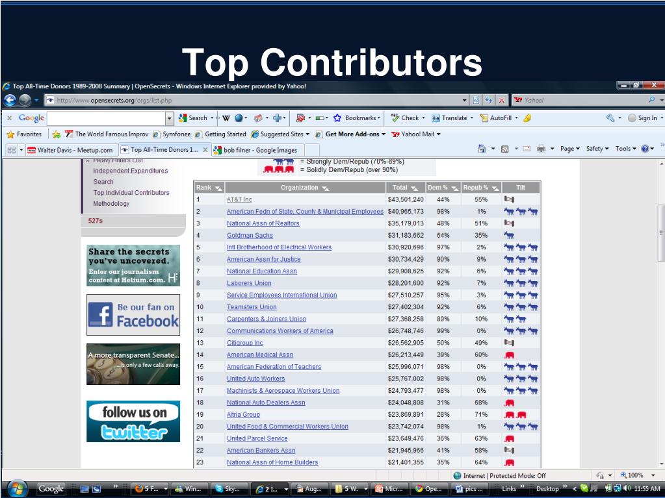Open The World Famous Improv favorite

click(x=107, y=134)
